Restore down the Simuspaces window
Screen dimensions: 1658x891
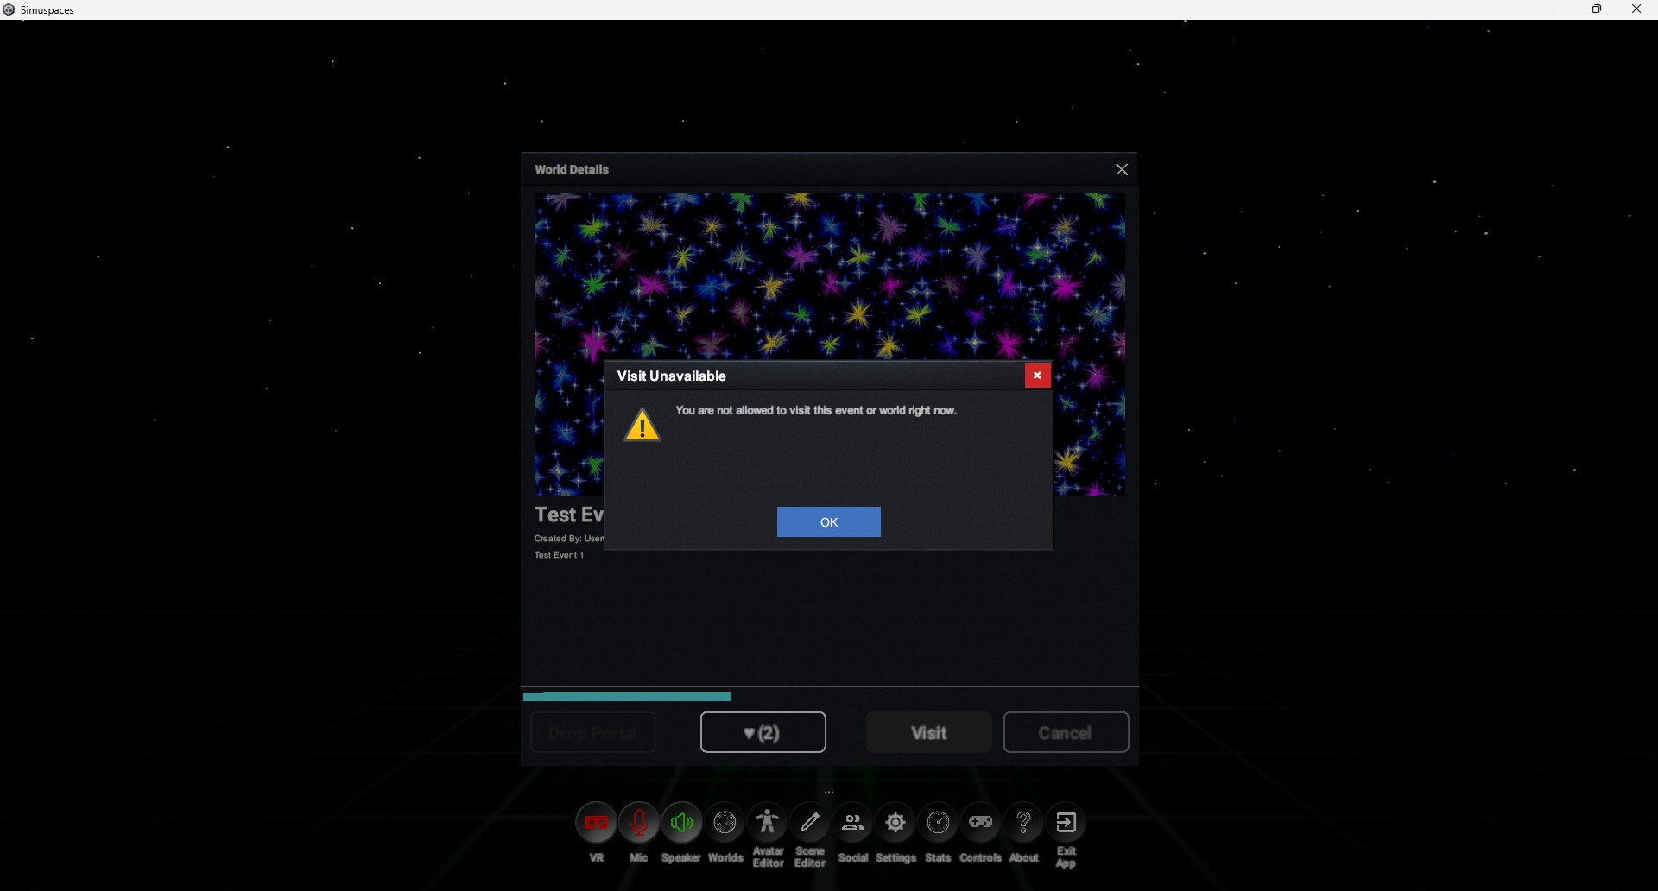pos(1597,9)
